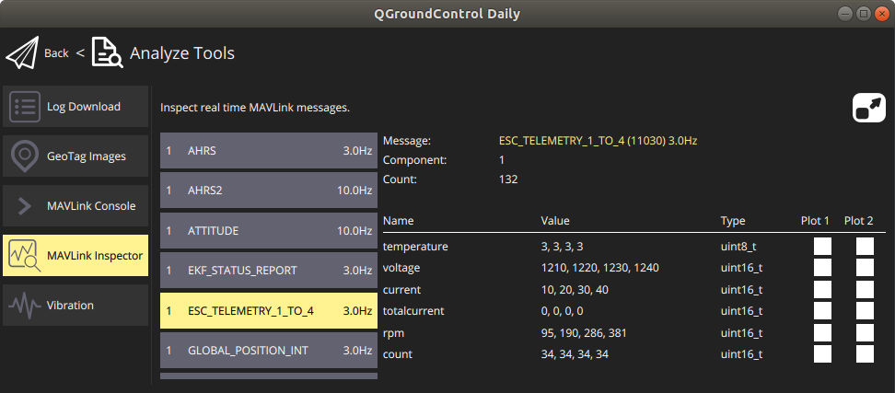Enable Plot 2 for voltage

865,268
